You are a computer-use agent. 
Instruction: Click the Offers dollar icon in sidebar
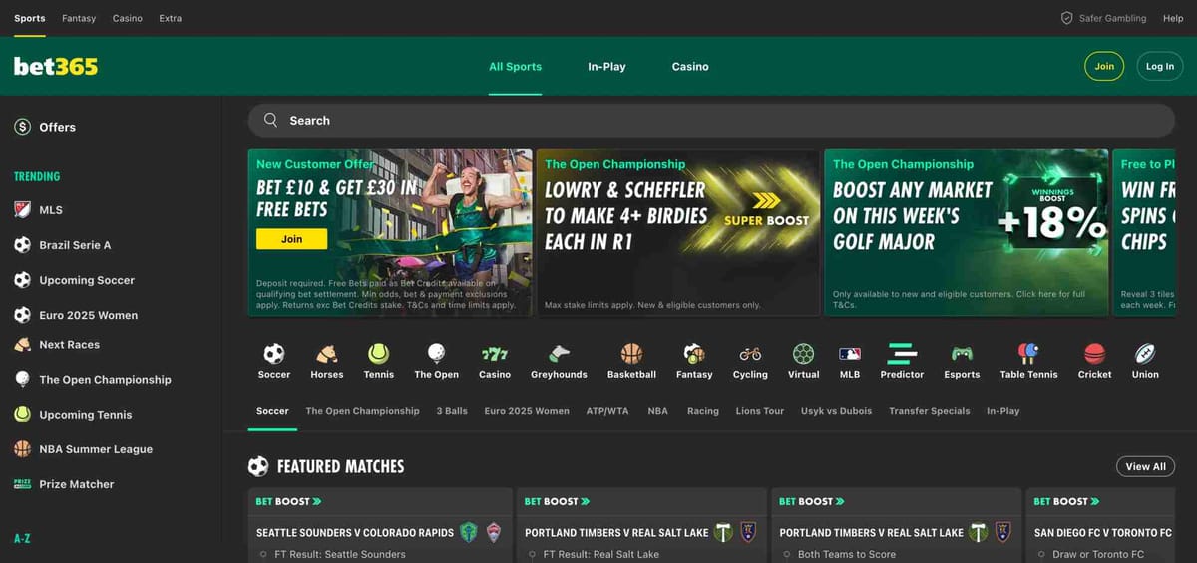pyautogui.click(x=22, y=127)
